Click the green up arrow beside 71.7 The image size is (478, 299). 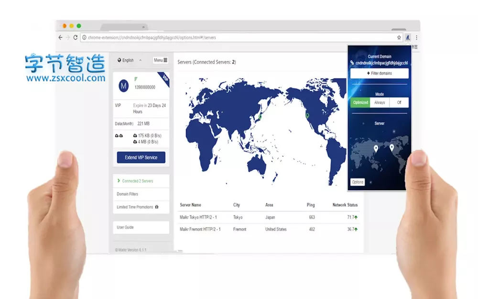point(356,217)
